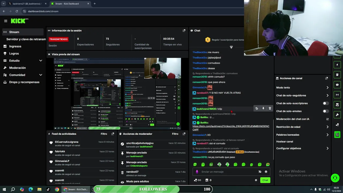Open Moderación del chat con IA external link
Image resolution: width=343 pixels, height=193 pixels.
tap(327, 119)
